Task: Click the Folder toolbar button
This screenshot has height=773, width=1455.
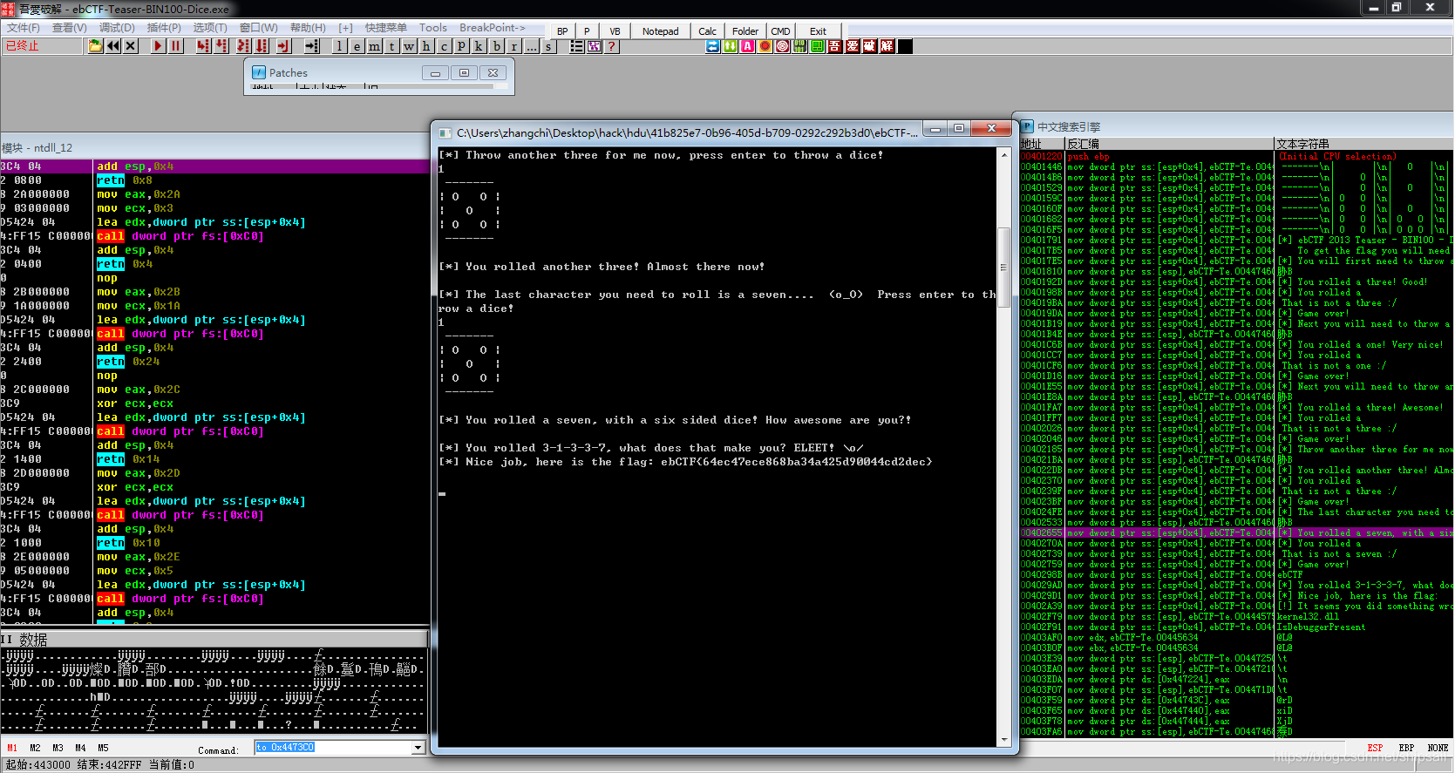Action: [745, 31]
